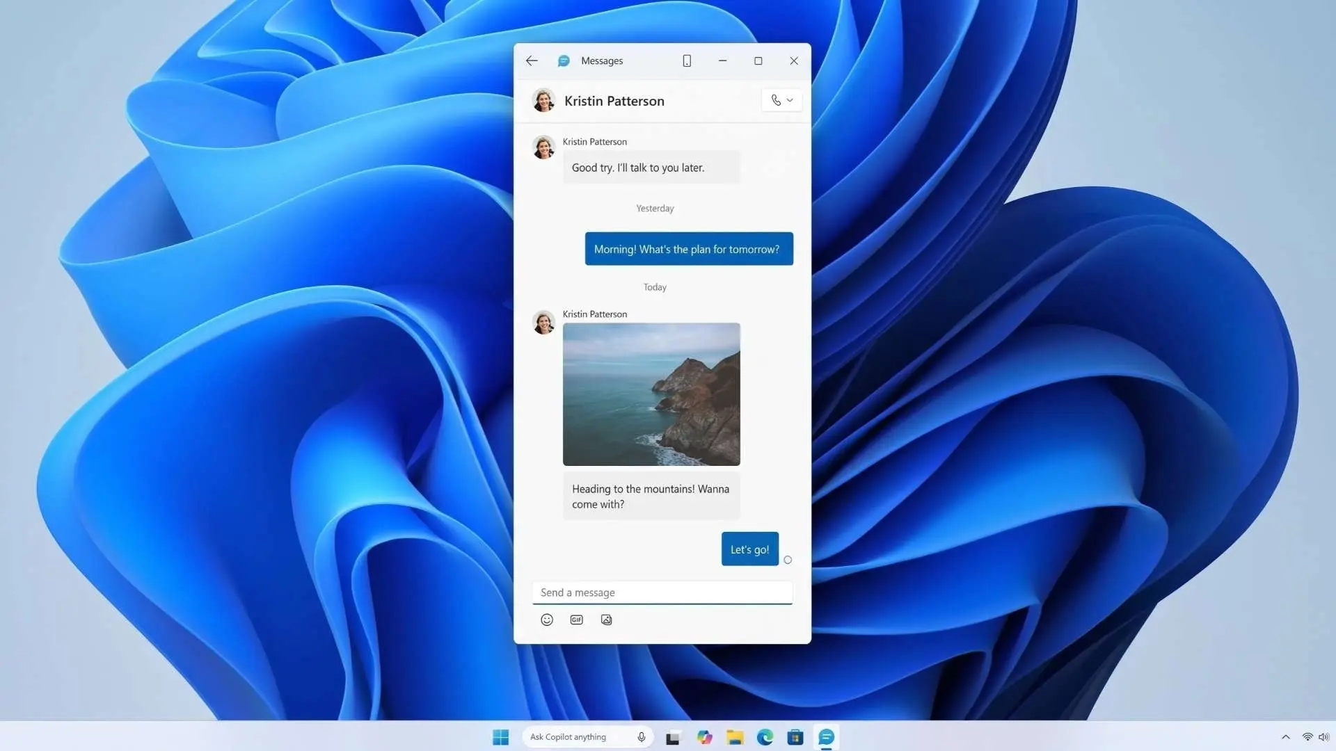Open the volume control in system tray
1336x751 pixels.
pyautogui.click(x=1323, y=737)
